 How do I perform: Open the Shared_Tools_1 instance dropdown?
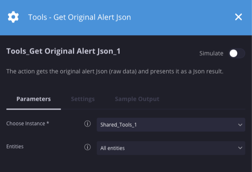click(x=171, y=125)
